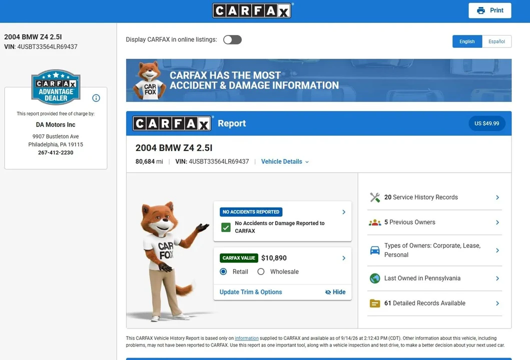Screen dimensions: 530x360
Task: Select the Wholesale value option
Action: (x=261, y=271)
